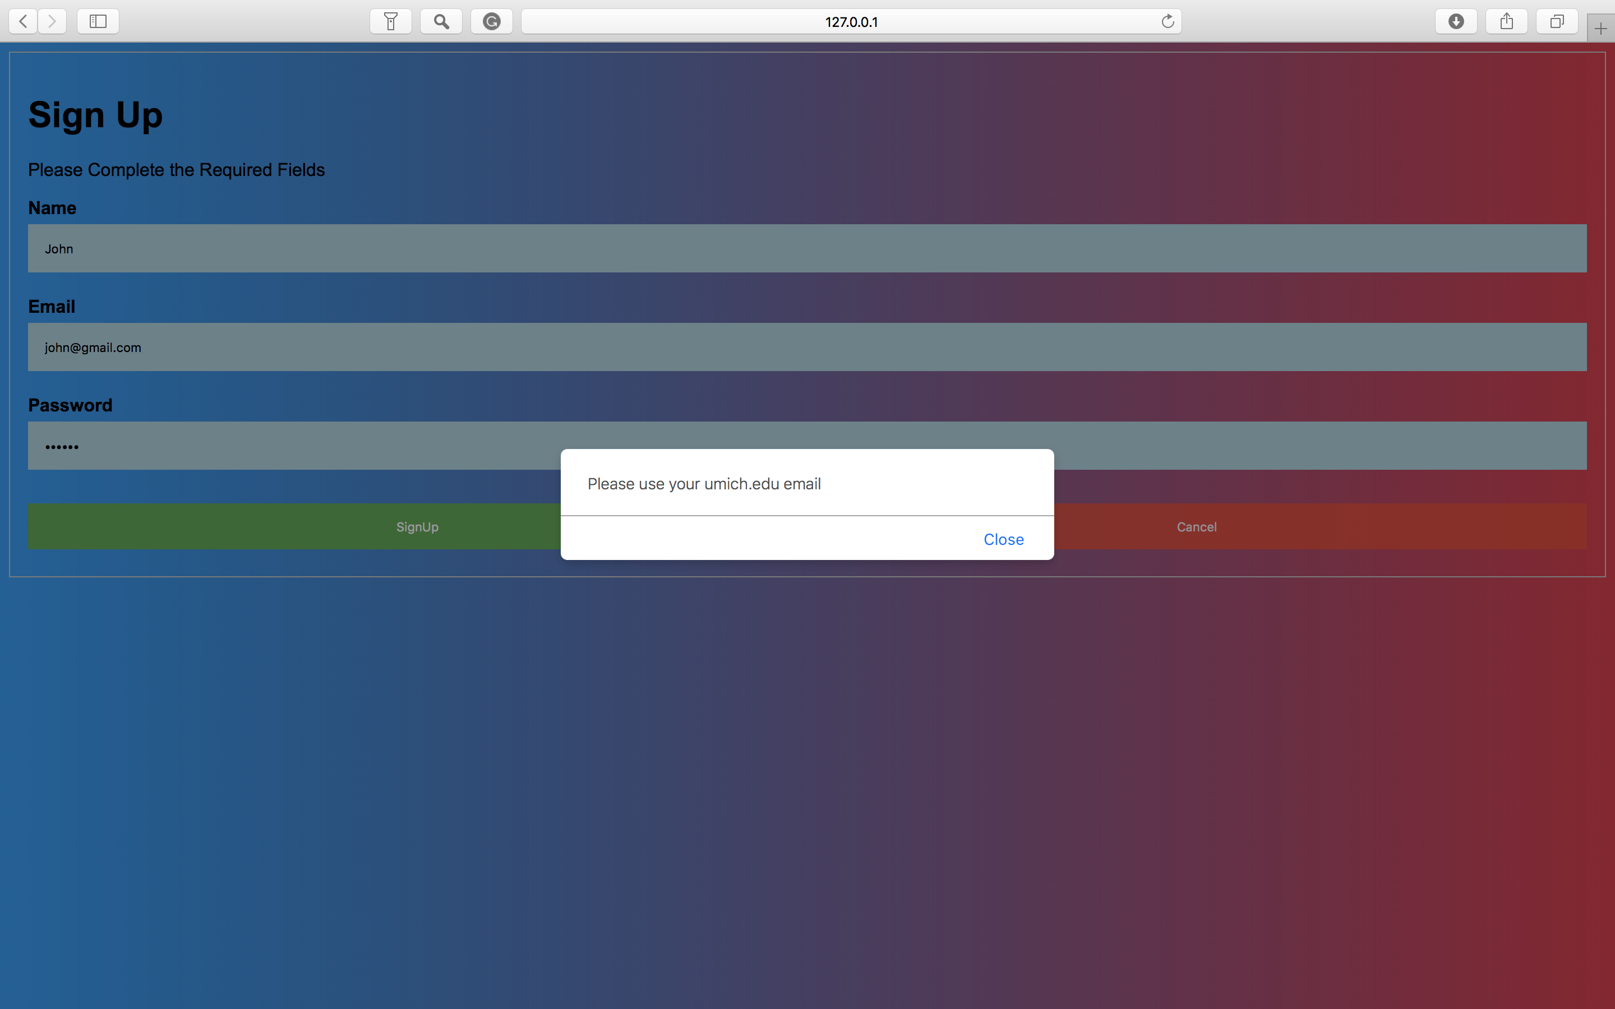Click the Sign Up heading
This screenshot has width=1615, height=1009.
tap(95, 115)
